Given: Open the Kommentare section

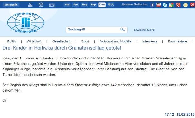Looking at the screenshot, I should [x=177, y=41].
